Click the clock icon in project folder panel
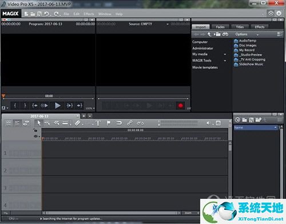This screenshot has width=286, height=224. coord(237,120)
